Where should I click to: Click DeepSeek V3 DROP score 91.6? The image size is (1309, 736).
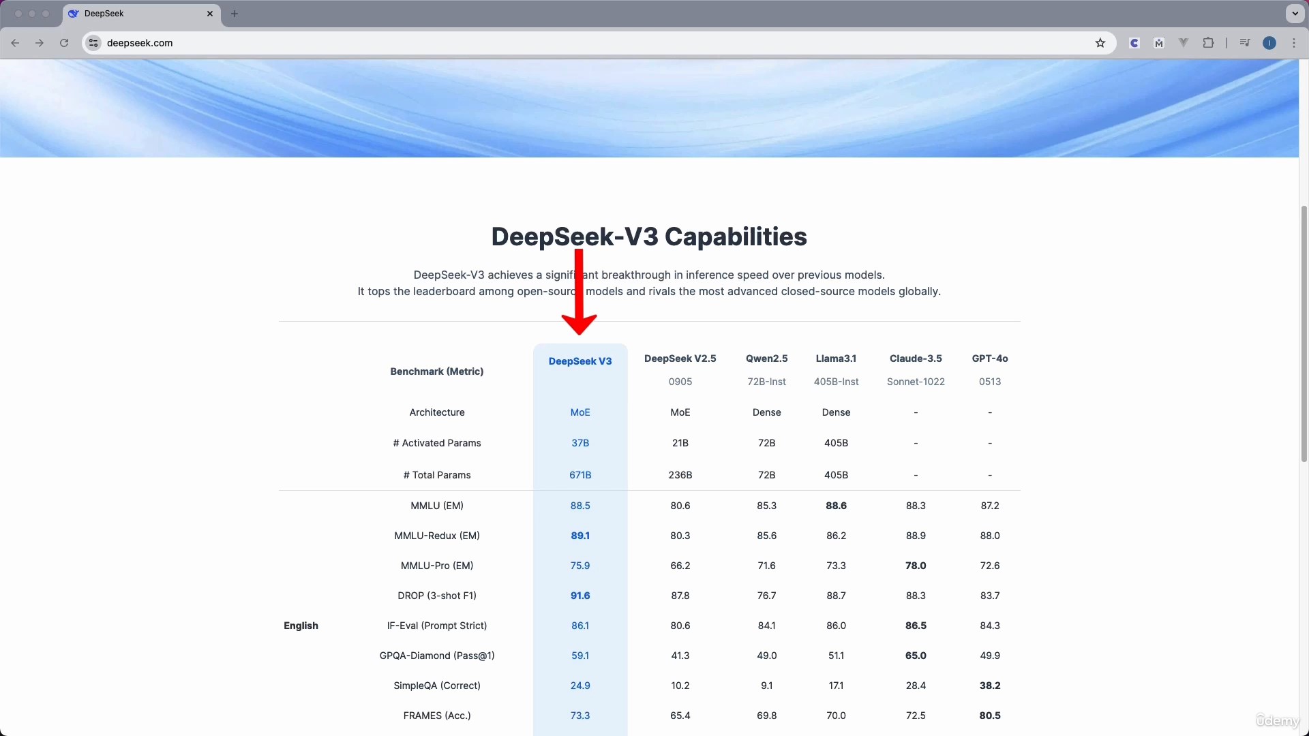coord(580,596)
